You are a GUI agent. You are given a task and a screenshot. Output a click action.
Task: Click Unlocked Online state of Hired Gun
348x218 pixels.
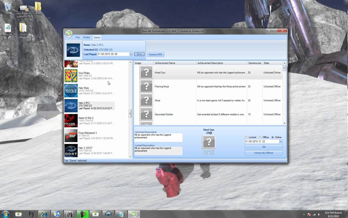tap(272, 73)
